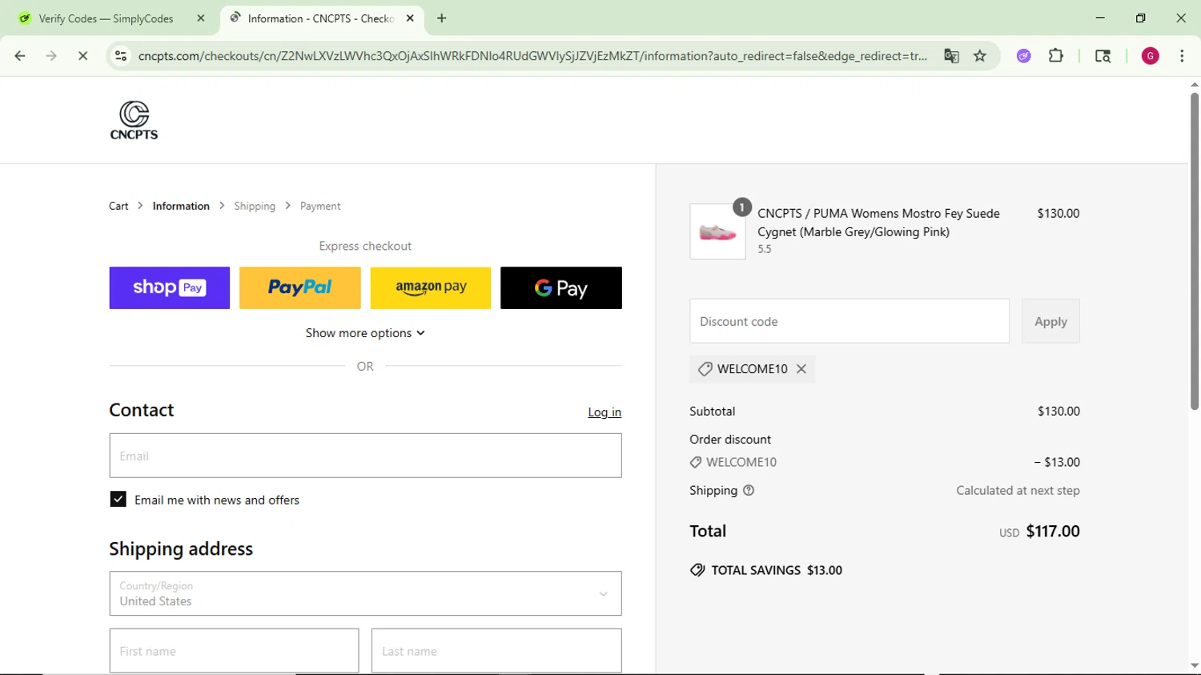This screenshot has width=1201, height=675.
Task: Click the page vertical scrollbar
Action: pos(1195,252)
